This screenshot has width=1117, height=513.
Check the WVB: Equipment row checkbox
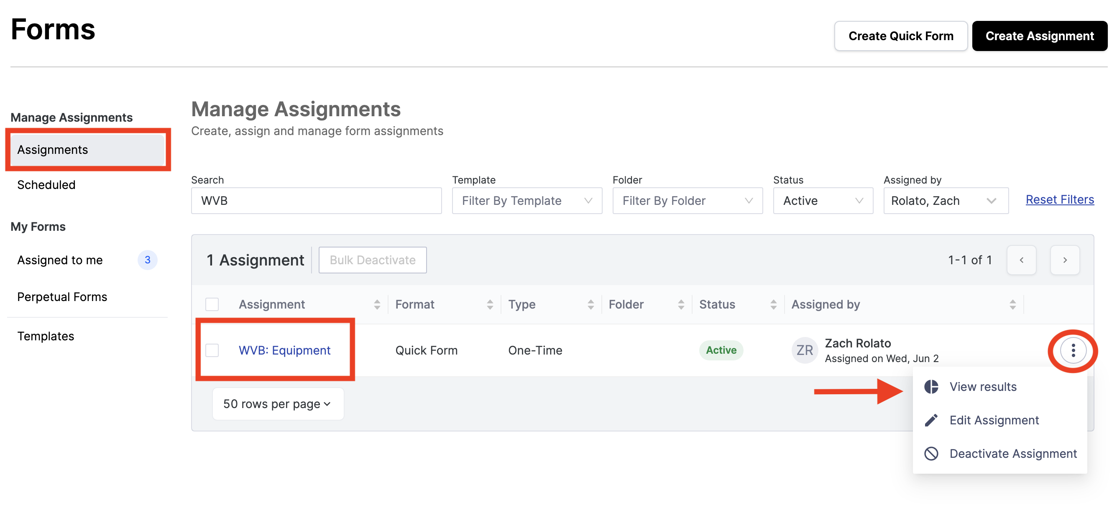tap(212, 350)
